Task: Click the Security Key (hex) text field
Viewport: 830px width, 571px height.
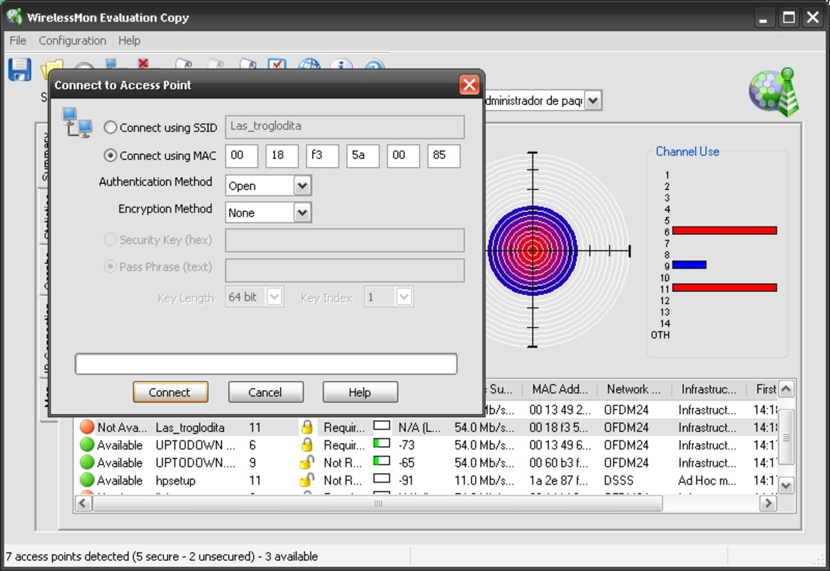Action: click(344, 240)
